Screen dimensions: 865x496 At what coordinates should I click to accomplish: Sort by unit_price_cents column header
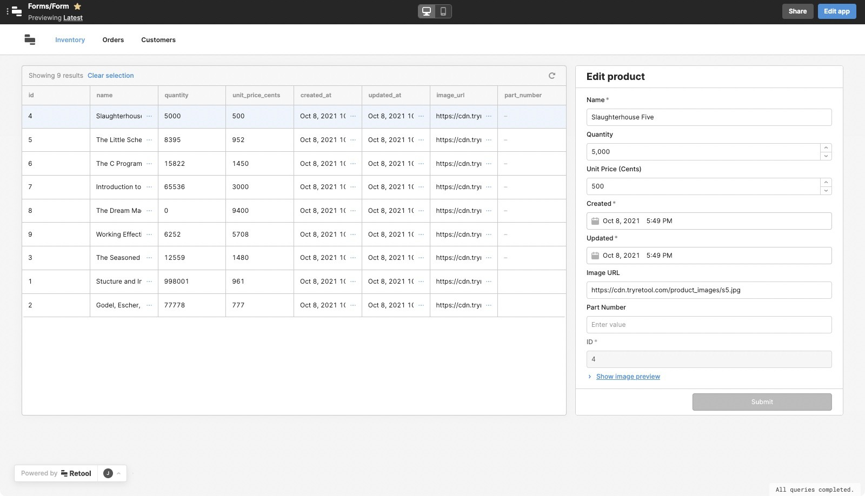pyautogui.click(x=259, y=95)
